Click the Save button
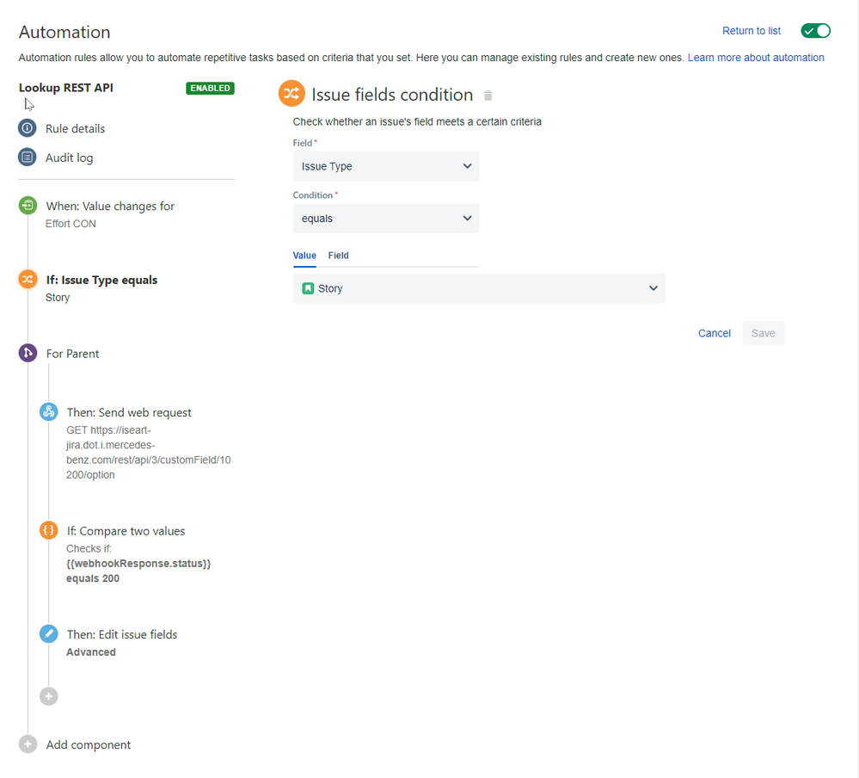Image resolution: width=859 pixels, height=778 pixels. pyautogui.click(x=764, y=333)
